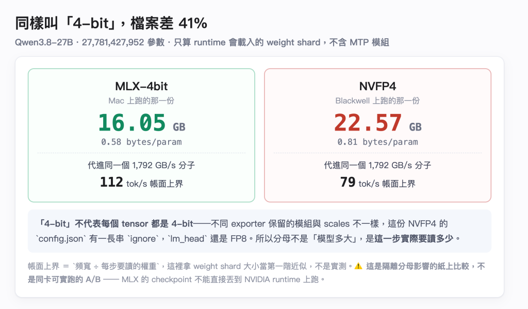The width and height of the screenshot is (528, 309).
Task: Click the 0.58 bytes/param label
Action: pyautogui.click(x=141, y=142)
